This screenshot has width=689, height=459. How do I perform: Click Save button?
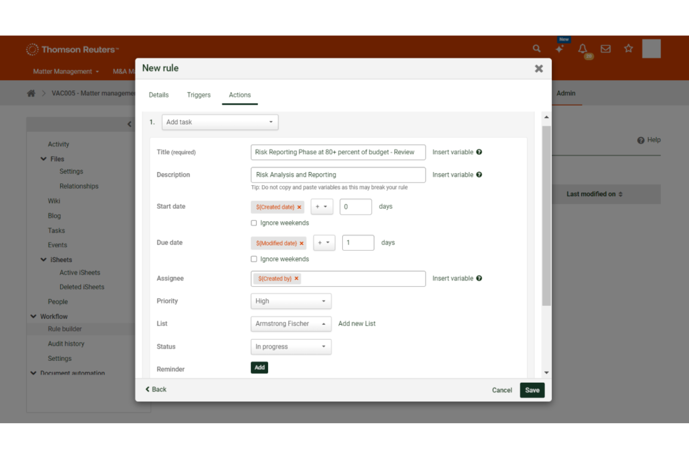point(532,391)
